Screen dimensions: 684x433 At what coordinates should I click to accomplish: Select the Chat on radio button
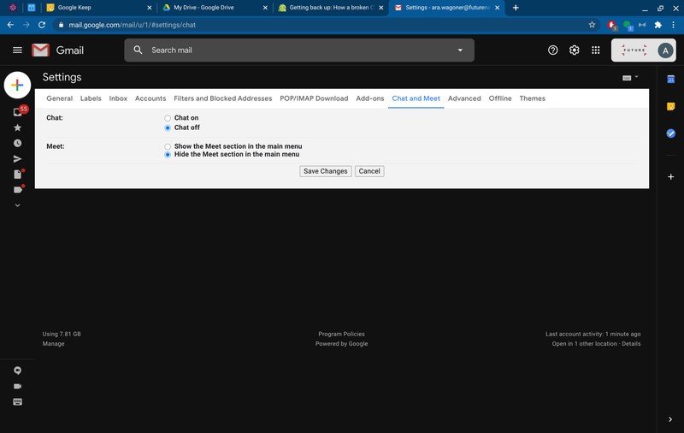168,118
